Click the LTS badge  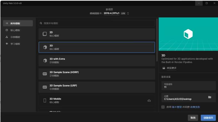[x=123, y=13]
